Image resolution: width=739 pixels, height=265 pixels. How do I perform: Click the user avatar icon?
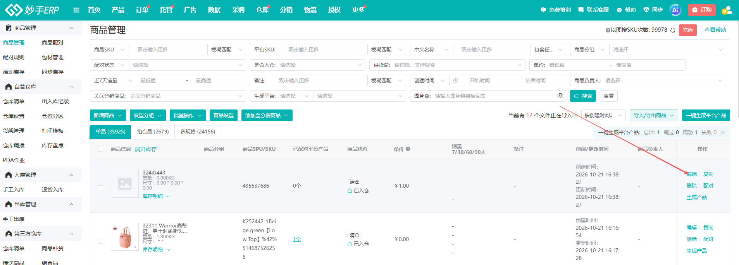pos(727,10)
